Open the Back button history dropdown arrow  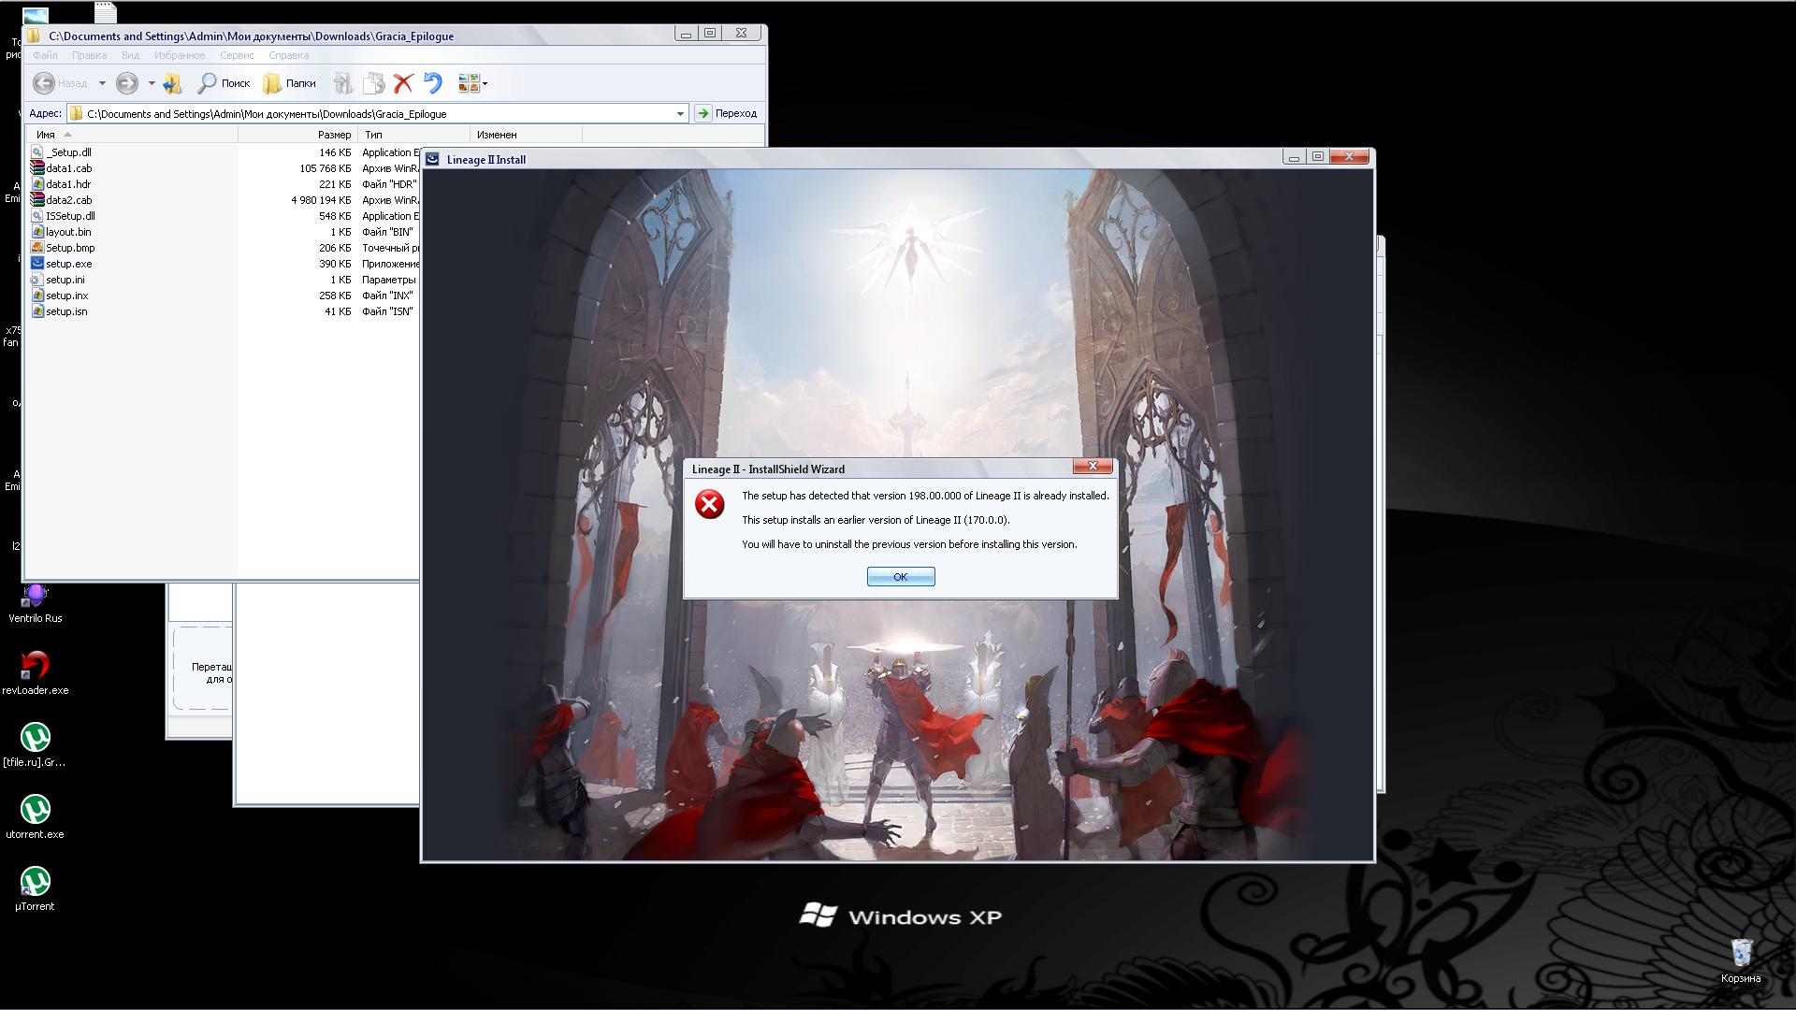(102, 84)
